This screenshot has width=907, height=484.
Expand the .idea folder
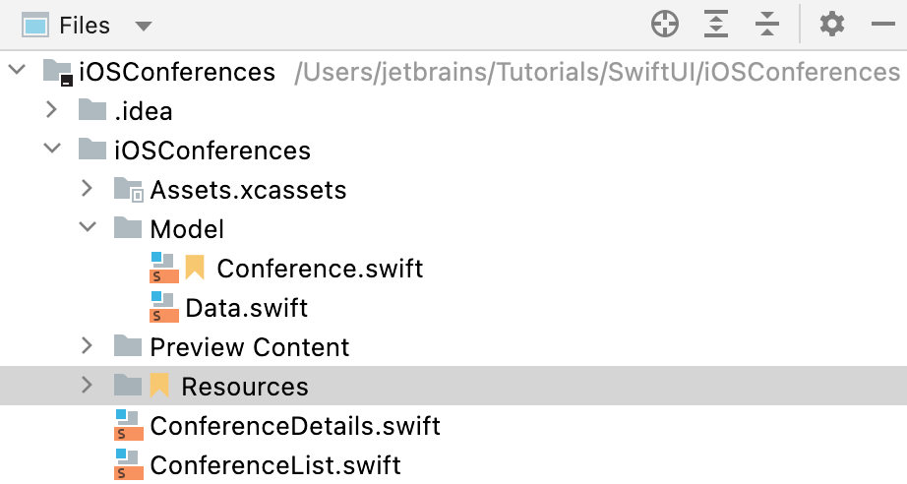(x=51, y=110)
